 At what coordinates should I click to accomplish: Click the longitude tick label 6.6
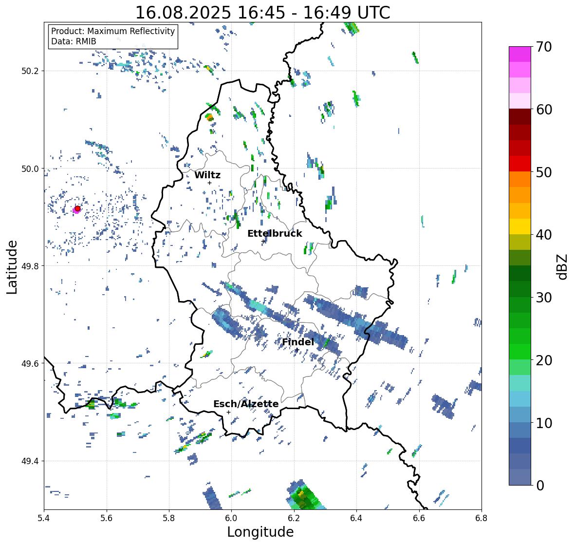pos(419,518)
